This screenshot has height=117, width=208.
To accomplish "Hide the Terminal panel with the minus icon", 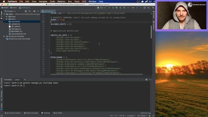I will pos(150,80).
